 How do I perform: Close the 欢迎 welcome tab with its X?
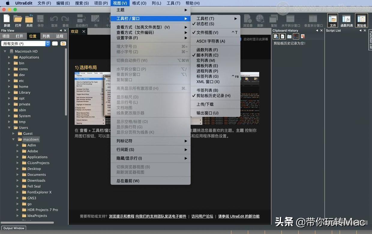84,31
